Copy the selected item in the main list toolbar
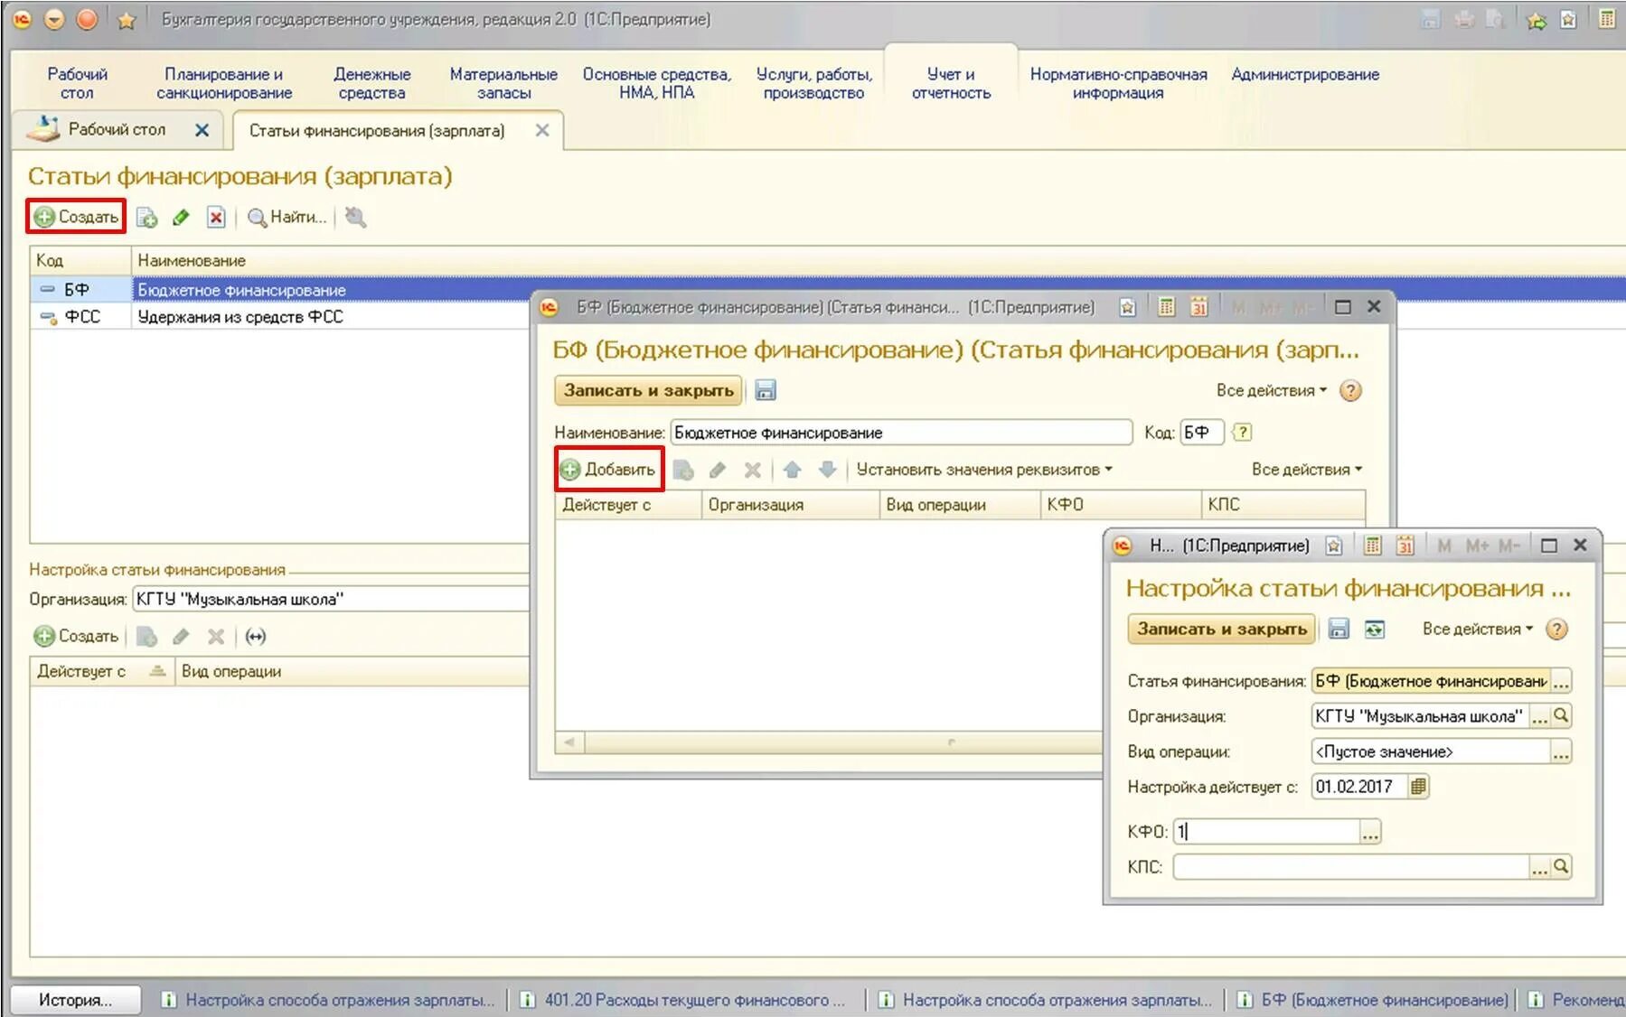This screenshot has height=1017, width=1626. point(146,218)
